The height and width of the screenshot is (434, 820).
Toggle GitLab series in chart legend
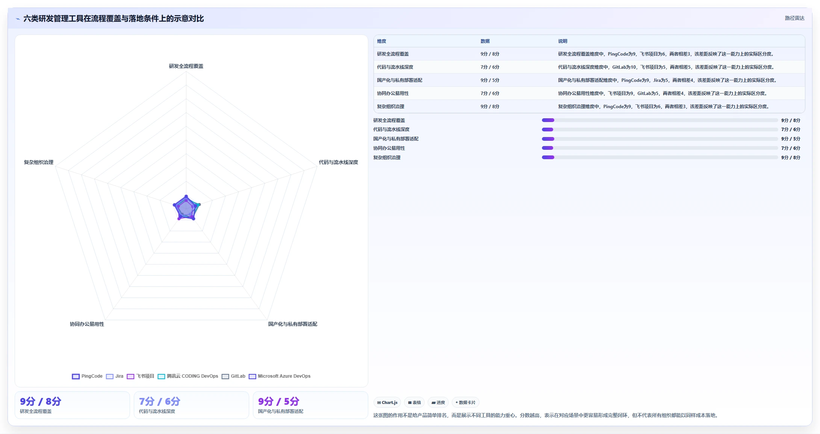pyautogui.click(x=233, y=376)
